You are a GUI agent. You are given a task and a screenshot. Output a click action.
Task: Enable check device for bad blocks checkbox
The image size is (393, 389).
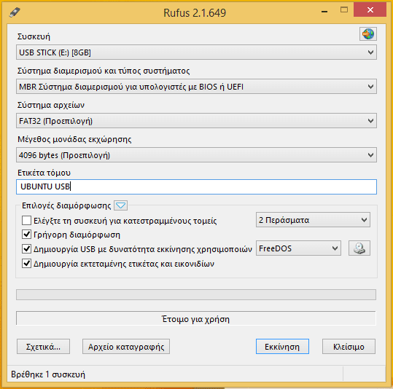pos(26,221)
